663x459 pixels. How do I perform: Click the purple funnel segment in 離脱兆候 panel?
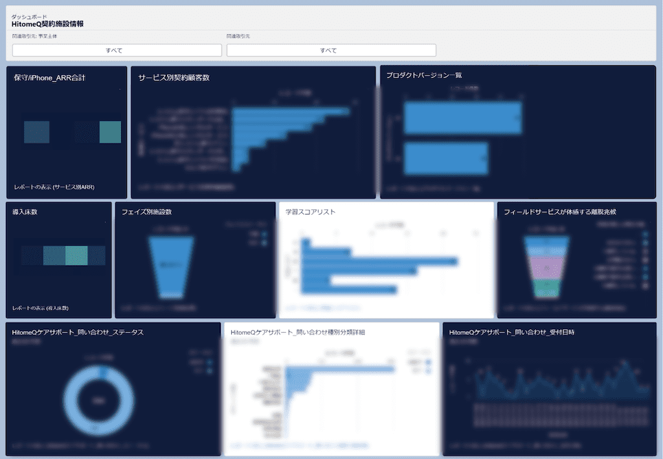pos(546,268)
